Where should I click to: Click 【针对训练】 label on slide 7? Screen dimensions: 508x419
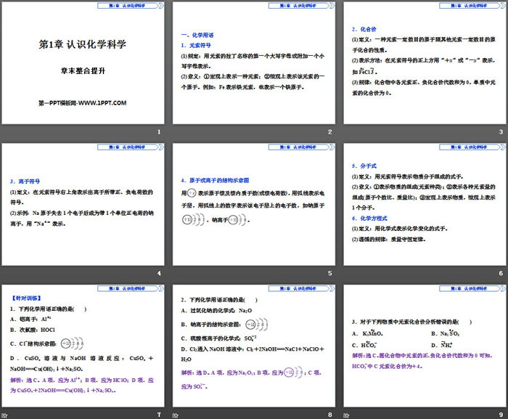26,298
